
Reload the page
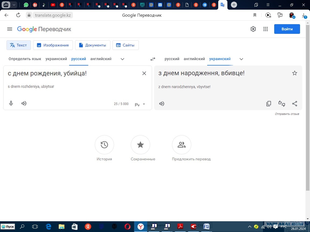[18, 15]
